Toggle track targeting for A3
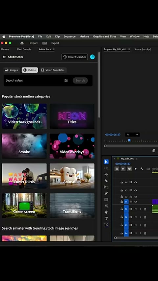Viewport: 158px width, 281px height. click(x=126, y=225)
